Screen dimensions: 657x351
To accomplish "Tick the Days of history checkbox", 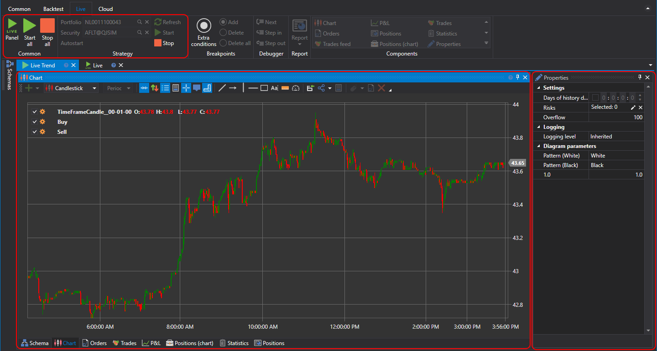I will [595, 97].
